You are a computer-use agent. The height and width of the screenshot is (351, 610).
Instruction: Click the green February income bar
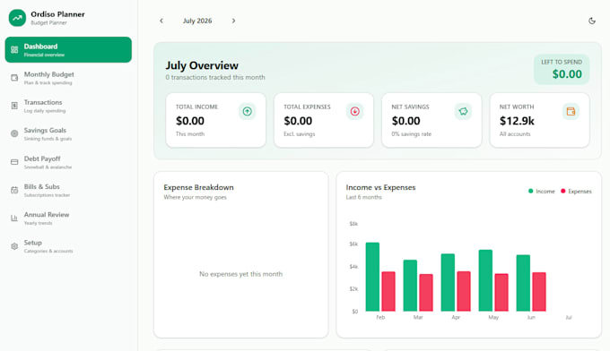[372, 277]
